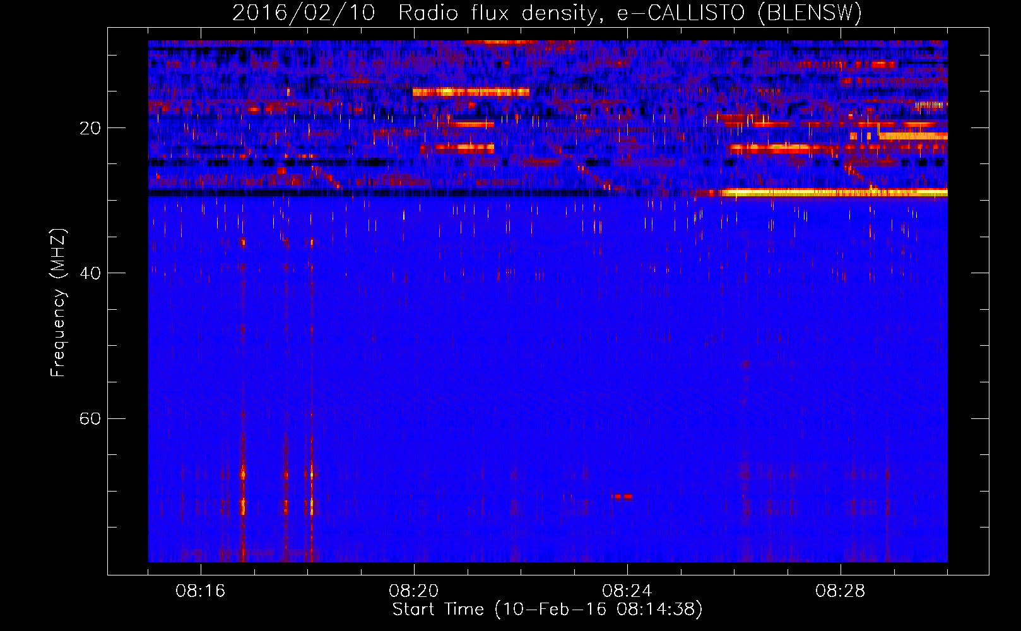The height and width of the screenshot is (631, 1021).
Task: Click the 60 MHz frequency tick label
Action: coord(90,418)
